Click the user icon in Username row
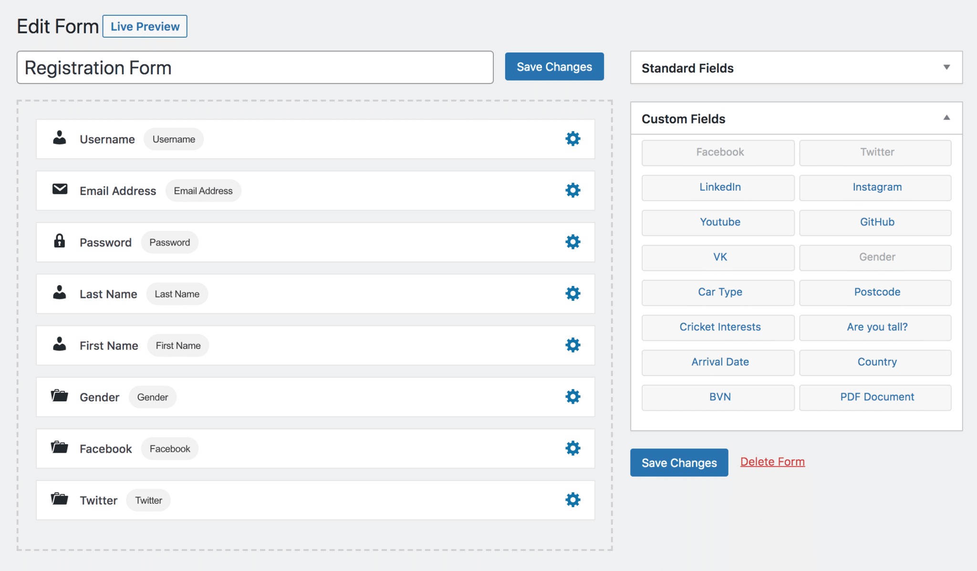 [60, 138]
